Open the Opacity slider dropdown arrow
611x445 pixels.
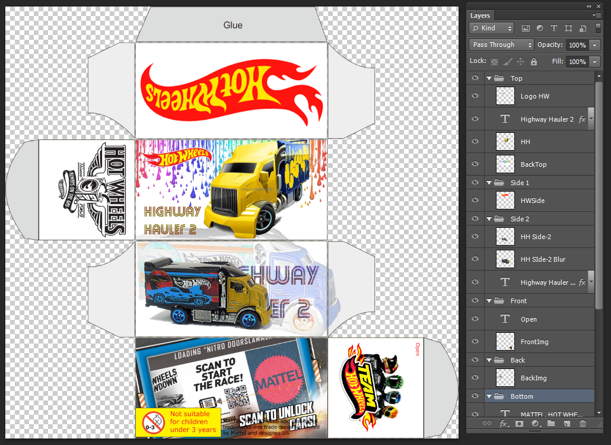594,45
